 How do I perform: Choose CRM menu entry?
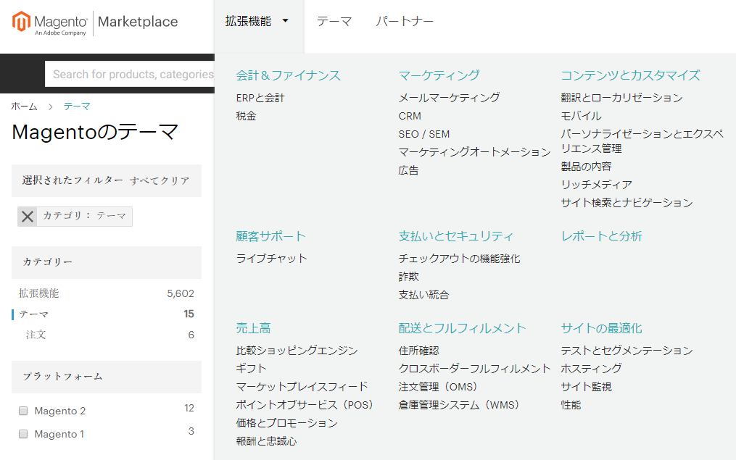(410, 116)
